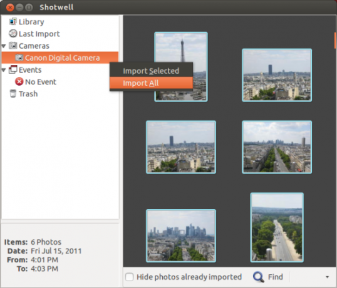The height and width of the screenshot is (288, 337).
Task: Collapse the Cameras tree branch arrow
Action: tap(4, 46)
